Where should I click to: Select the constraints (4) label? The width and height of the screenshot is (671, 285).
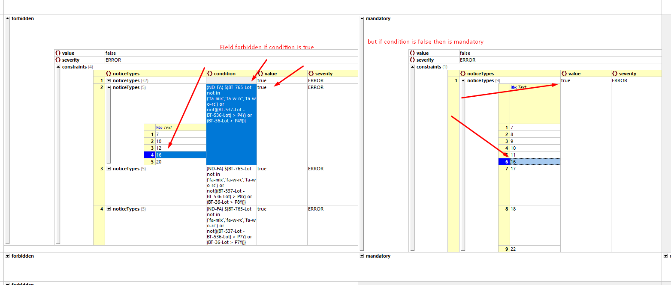click(x=78, y=67)
